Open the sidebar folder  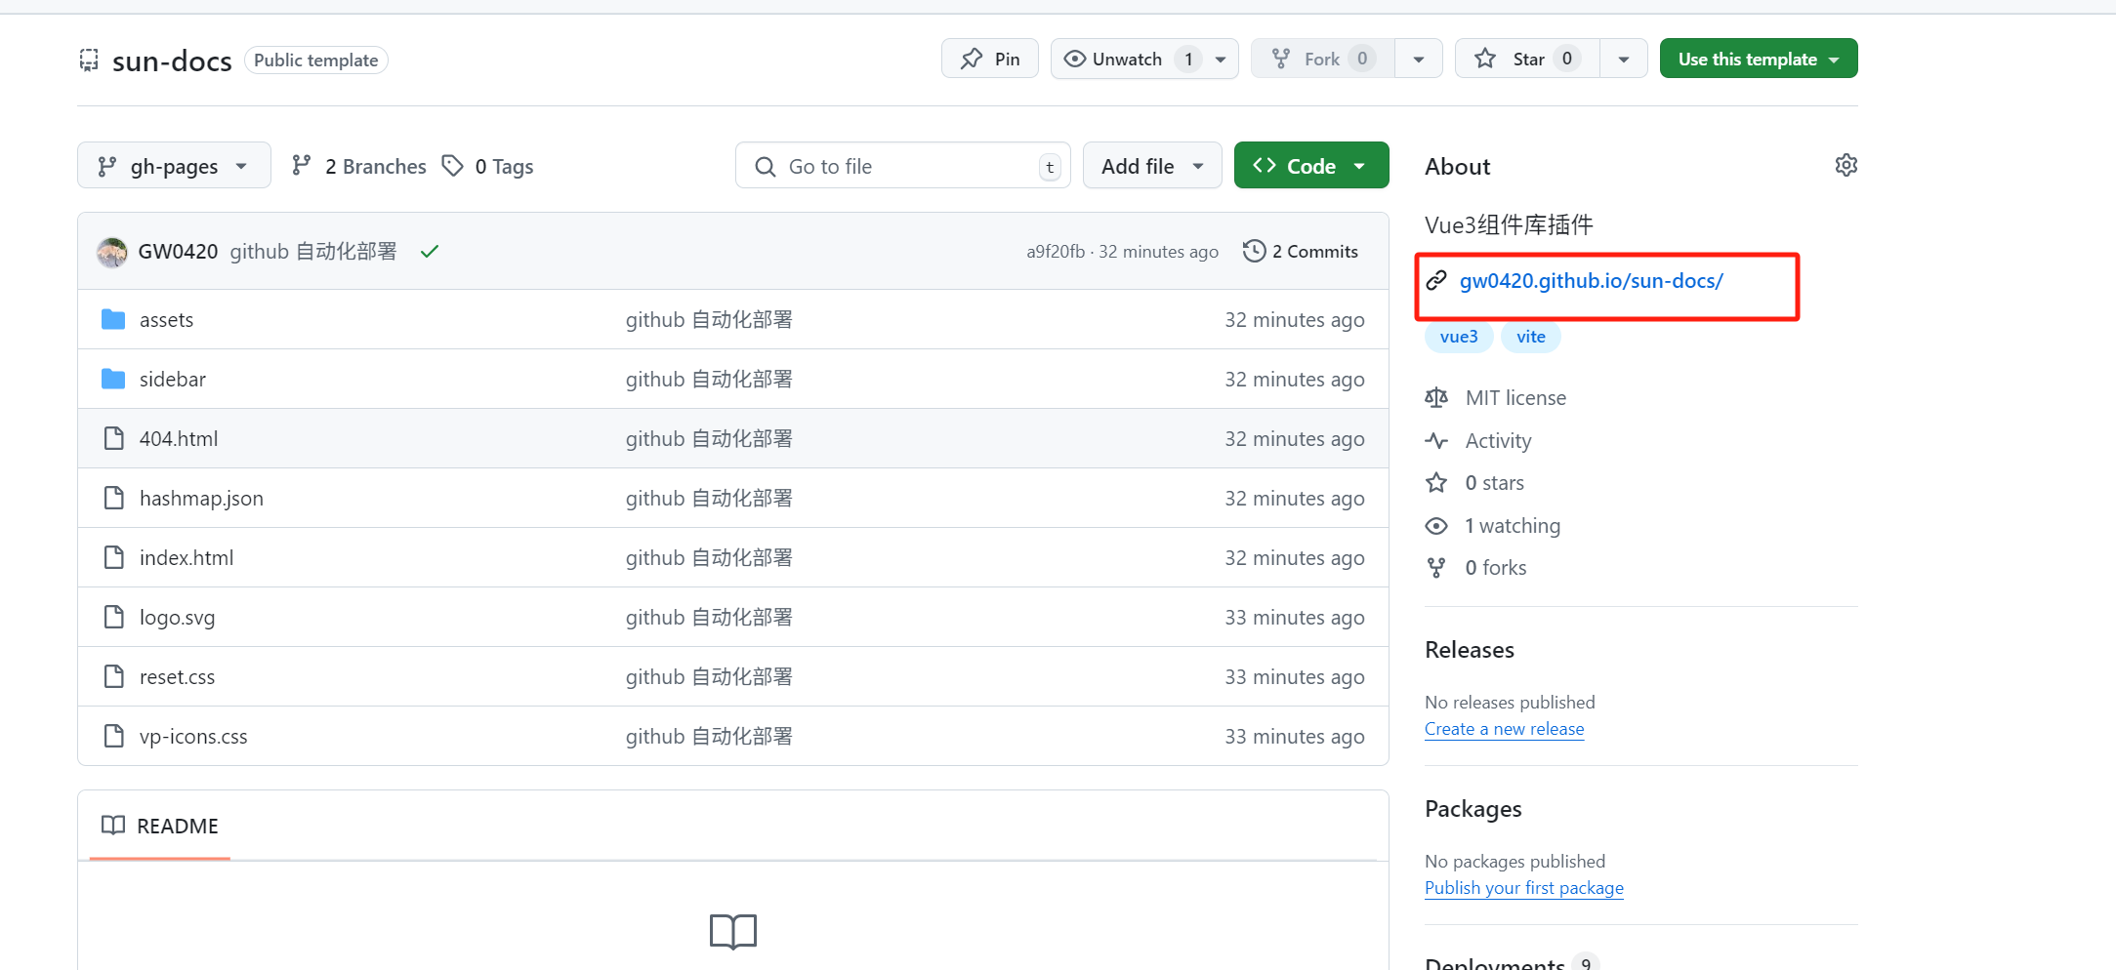click(x=172, y=380)
